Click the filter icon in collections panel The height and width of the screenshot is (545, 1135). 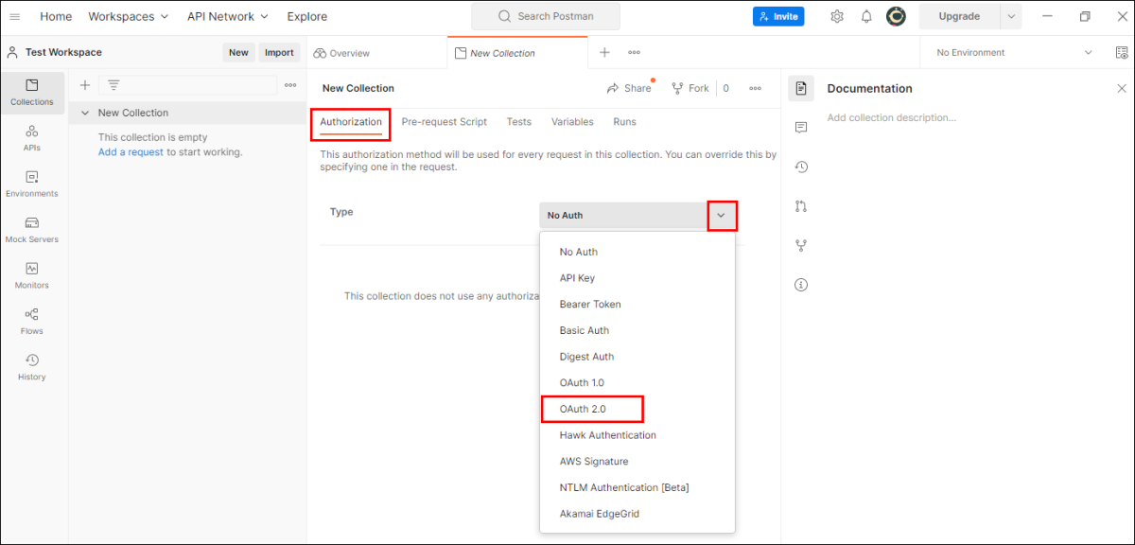(x=113, y=85)
